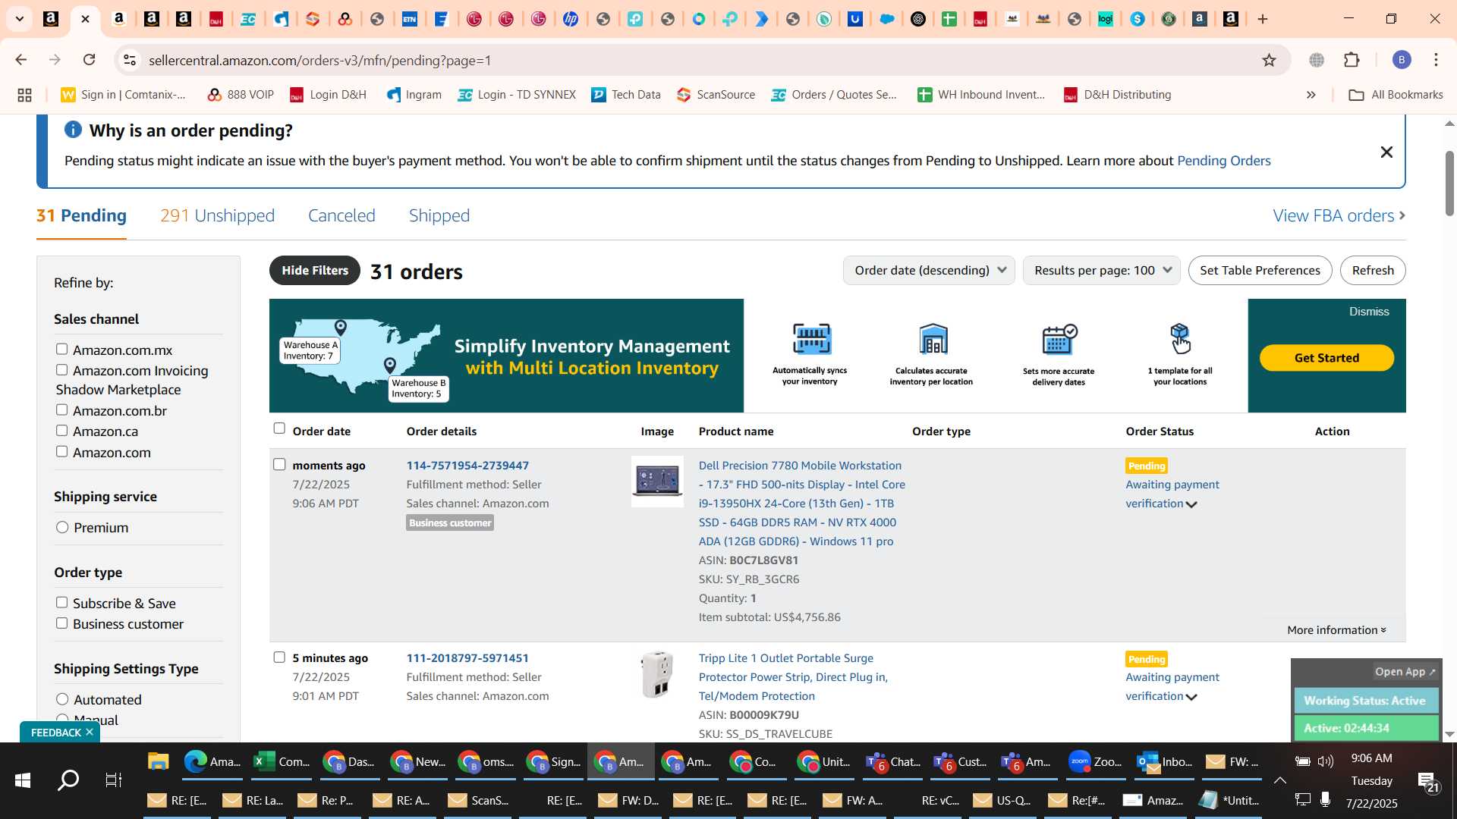1457x819 pixels.
Task: Show more bookmarks with the double chevron
Action: click(1311, 95)
